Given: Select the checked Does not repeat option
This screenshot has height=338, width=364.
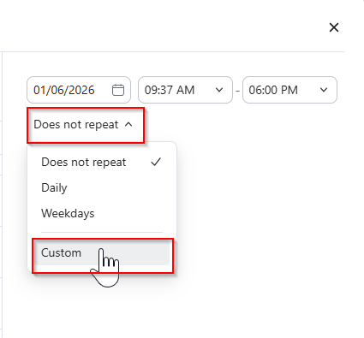Looking at the screenshot, I should [x=102, y=162].
